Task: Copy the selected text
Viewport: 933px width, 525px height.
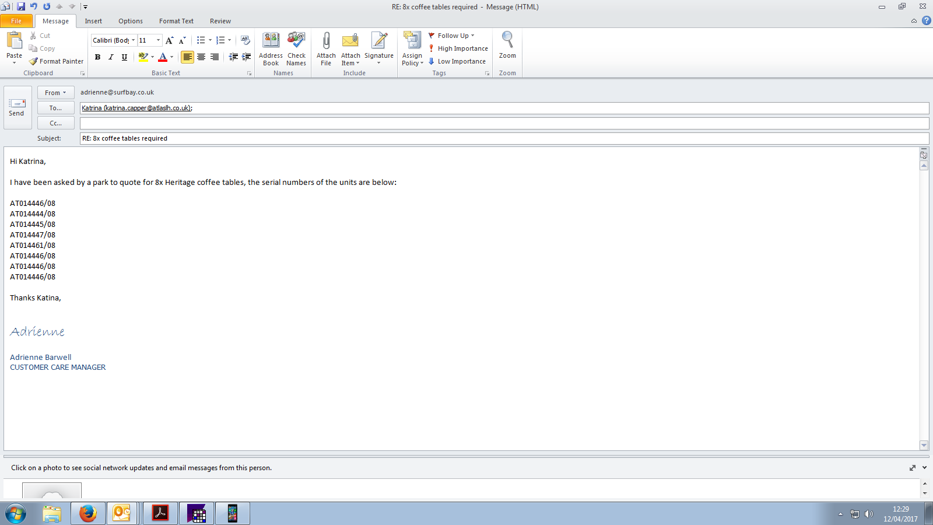Action: click(42, 48)
